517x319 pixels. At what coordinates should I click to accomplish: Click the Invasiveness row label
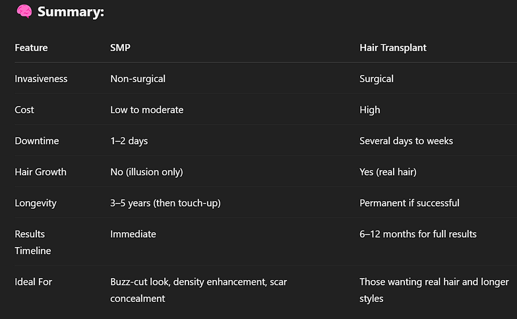point(41,79)
